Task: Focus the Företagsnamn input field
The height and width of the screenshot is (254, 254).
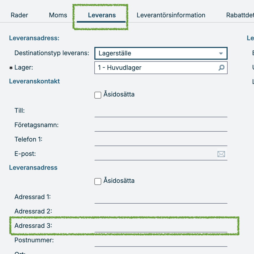Action: pyautogui.click(x=161, y=125)
